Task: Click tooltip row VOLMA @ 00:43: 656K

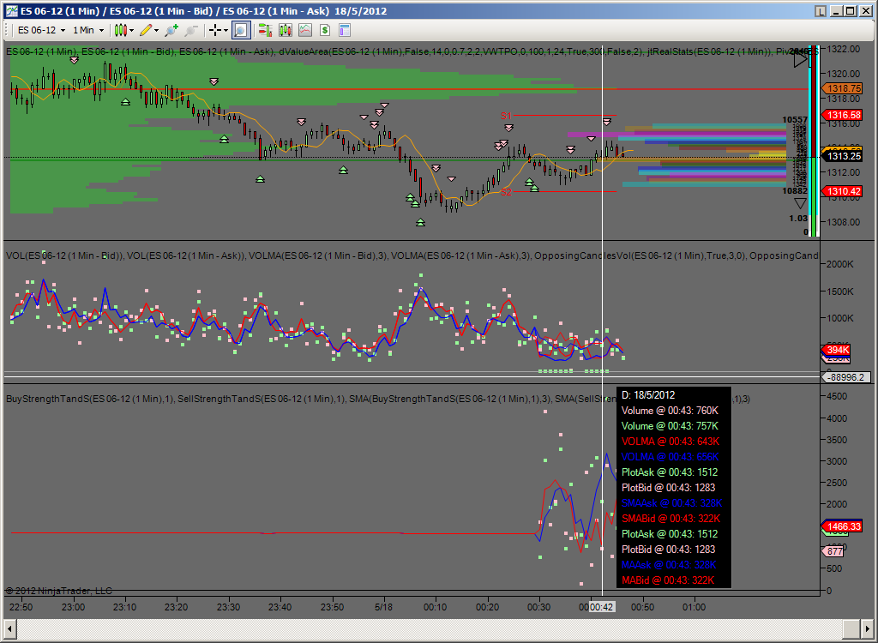Action: click(671, 457)
